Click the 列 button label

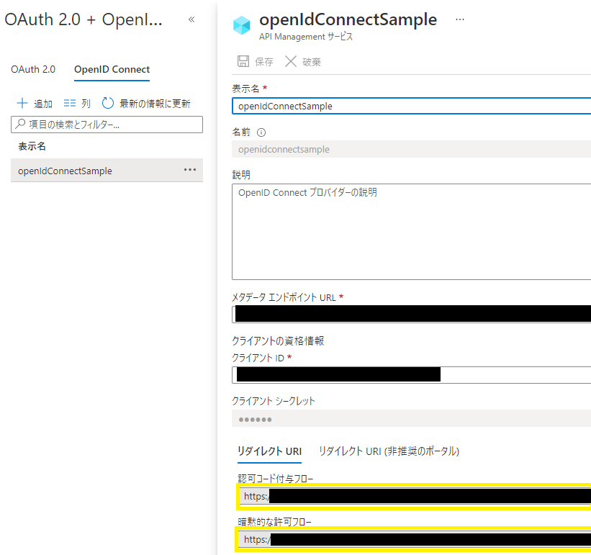(x=86, y=104)
